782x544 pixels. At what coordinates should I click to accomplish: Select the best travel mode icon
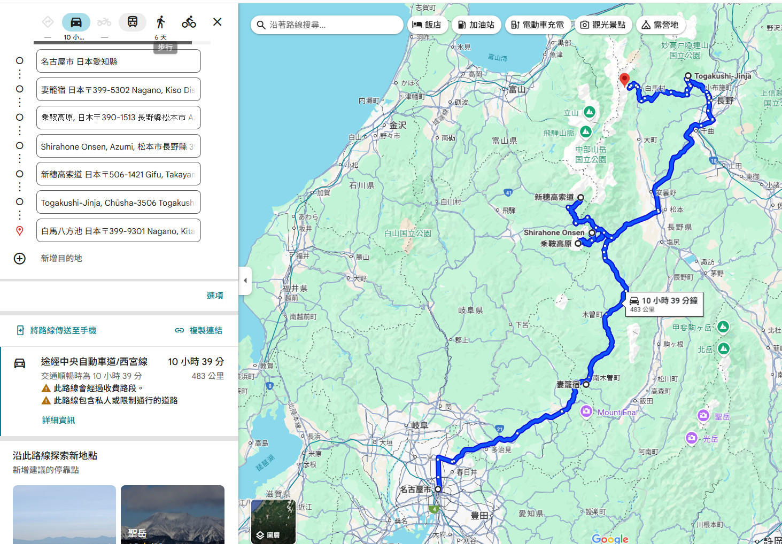[x=48, y=22]
